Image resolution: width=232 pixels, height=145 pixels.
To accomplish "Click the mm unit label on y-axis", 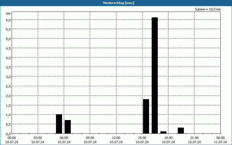I will pos(8,13).
